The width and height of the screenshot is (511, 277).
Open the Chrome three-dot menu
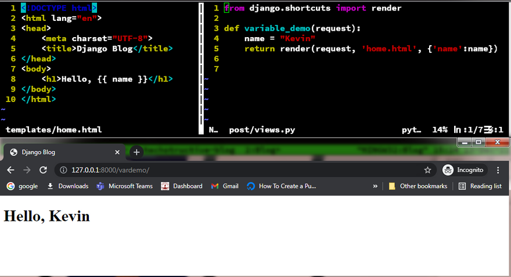click(498, 170)
